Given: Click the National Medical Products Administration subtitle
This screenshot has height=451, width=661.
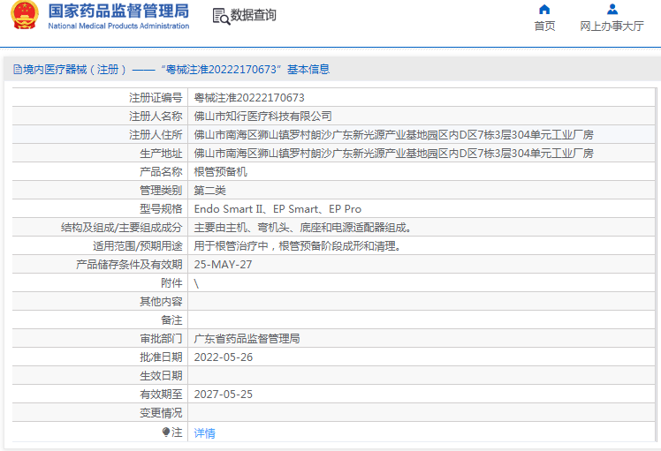Looking at the screenshot, I should click(118, 26).
